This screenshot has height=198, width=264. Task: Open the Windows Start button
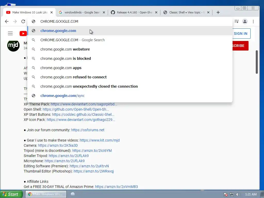[x=11, y=194]
